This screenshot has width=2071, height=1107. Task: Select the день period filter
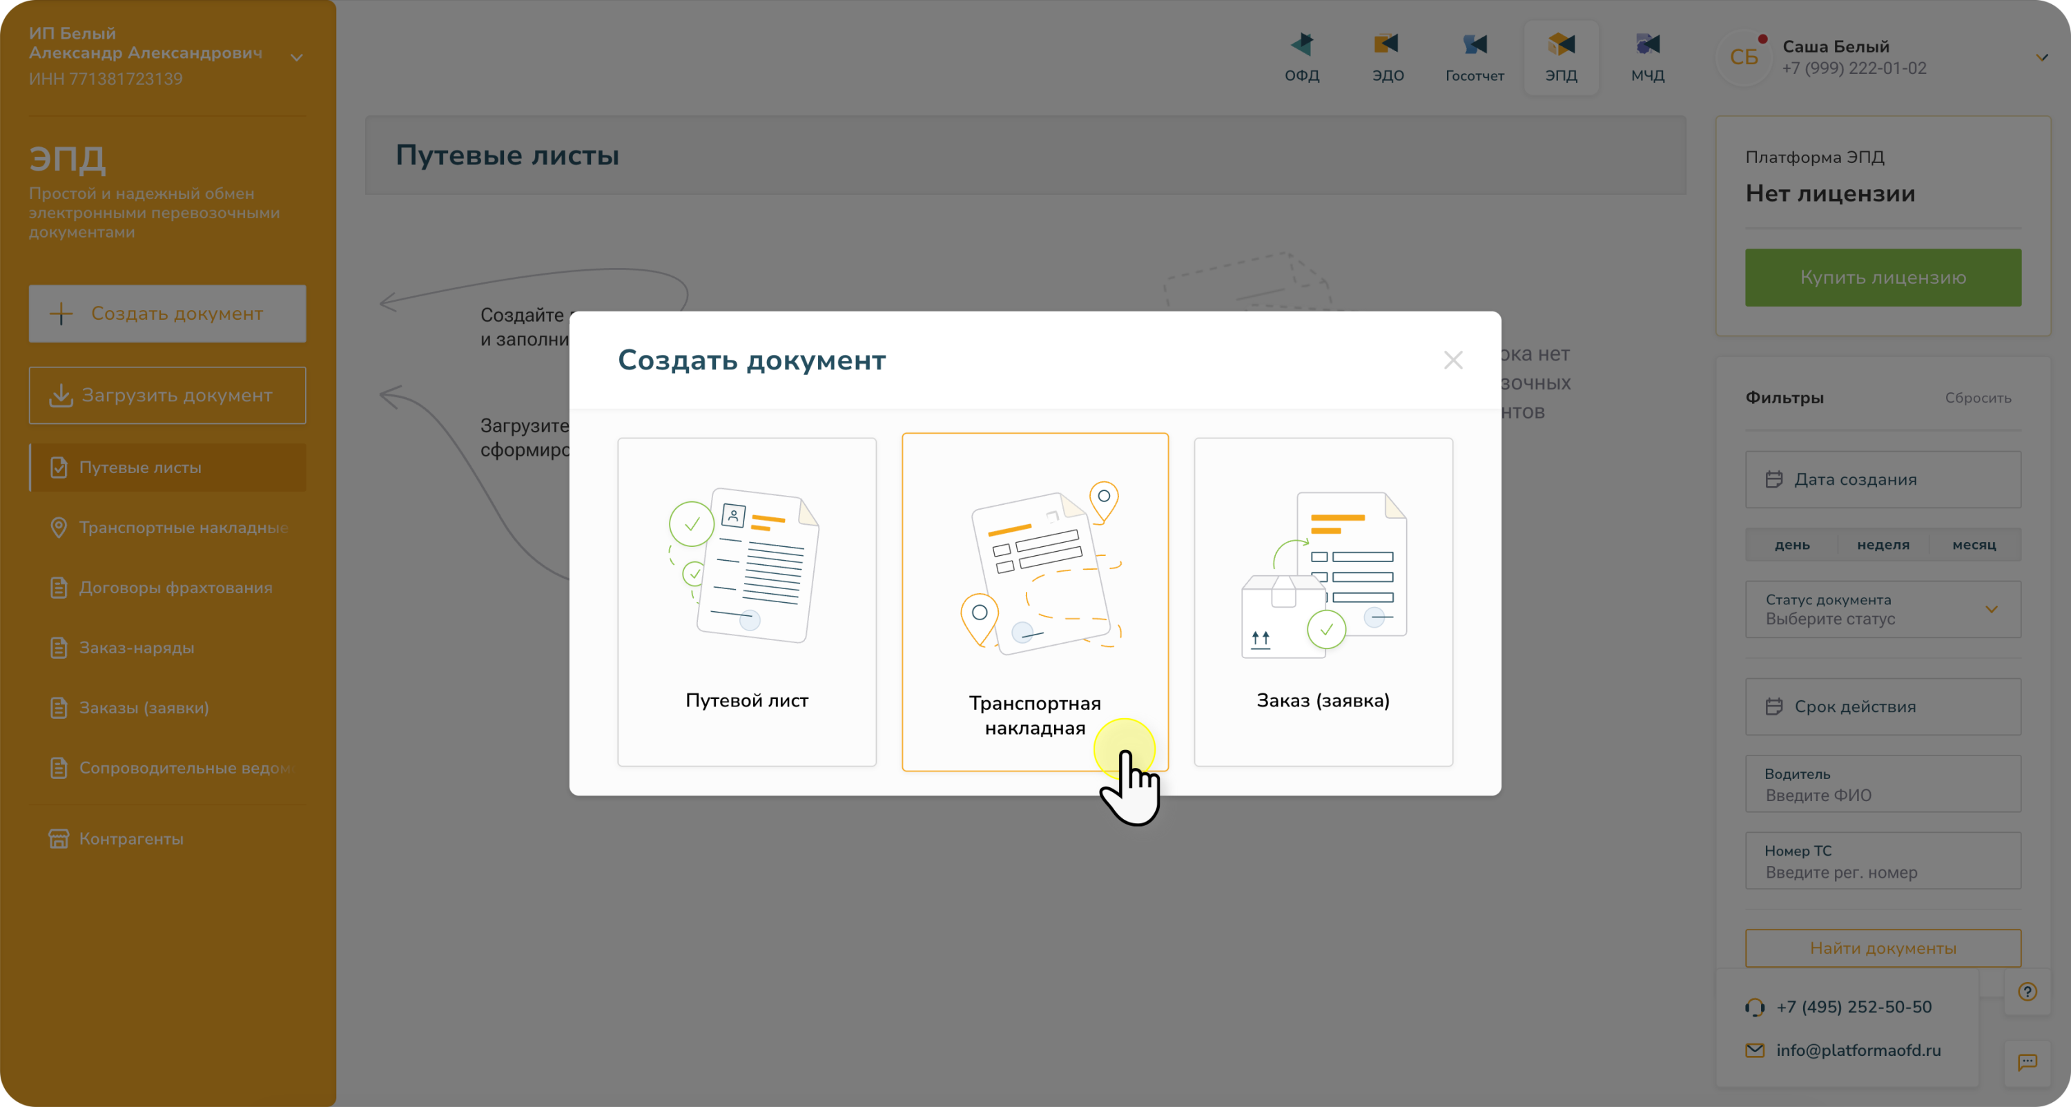[x=1792, y=545]
